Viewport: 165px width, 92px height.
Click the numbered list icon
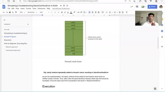click(x=115, y=12)
